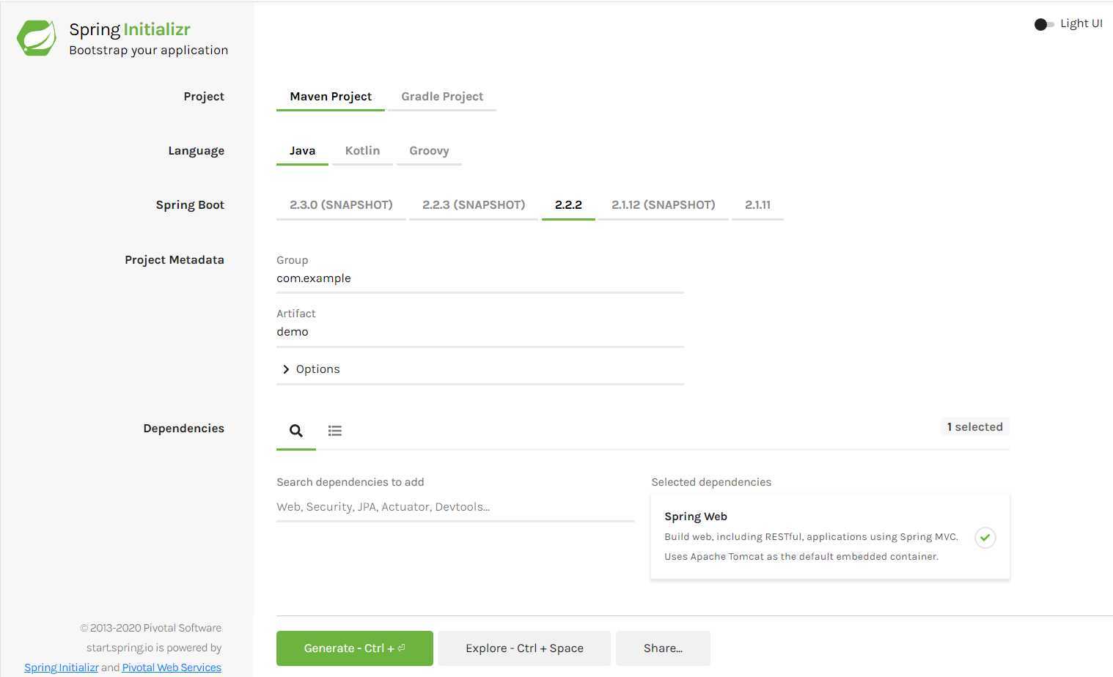Toggle the Light UI switch
The height and width of the screenshot is (677, 1113).
click(1043, 24)
